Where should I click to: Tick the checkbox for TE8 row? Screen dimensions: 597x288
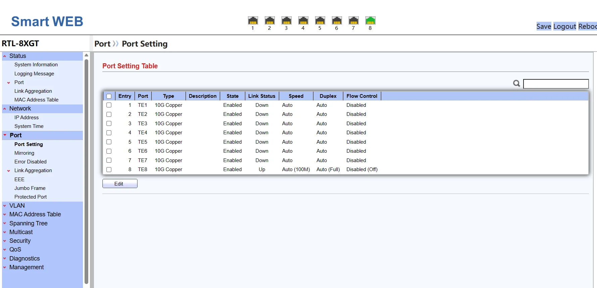pyautogui.click(x=109, y=169)
